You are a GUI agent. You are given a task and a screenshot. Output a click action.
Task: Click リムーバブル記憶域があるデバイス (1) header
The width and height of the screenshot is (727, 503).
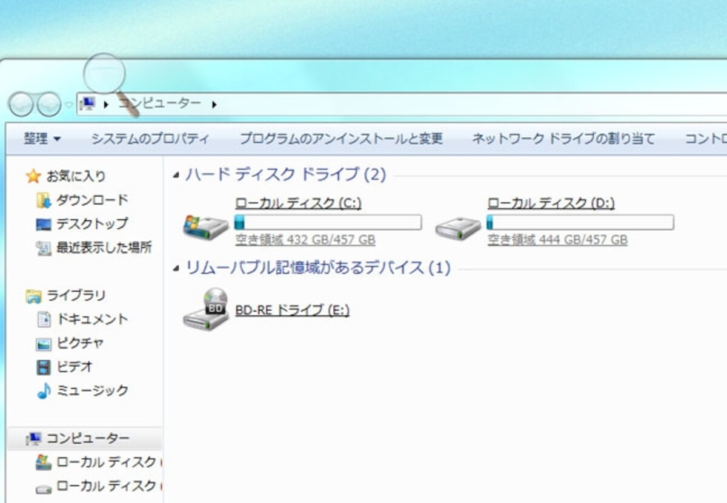pyautogui.click(x=318, y=268)
